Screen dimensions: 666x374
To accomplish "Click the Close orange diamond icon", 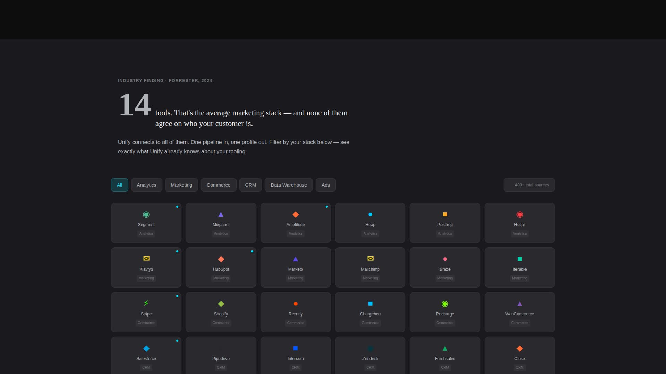I will [x=520, y=349].
